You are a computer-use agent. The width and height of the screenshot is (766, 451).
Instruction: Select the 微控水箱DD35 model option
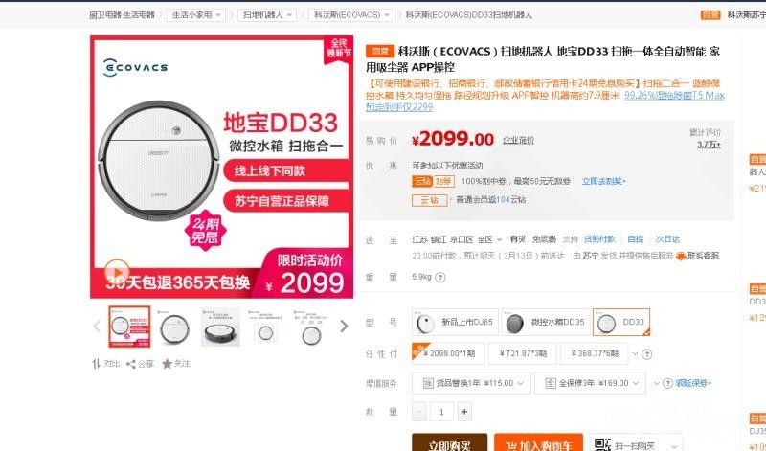tap(546, 322)
